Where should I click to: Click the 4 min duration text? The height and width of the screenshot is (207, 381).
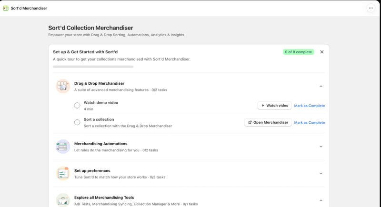[x=89, y=109]
